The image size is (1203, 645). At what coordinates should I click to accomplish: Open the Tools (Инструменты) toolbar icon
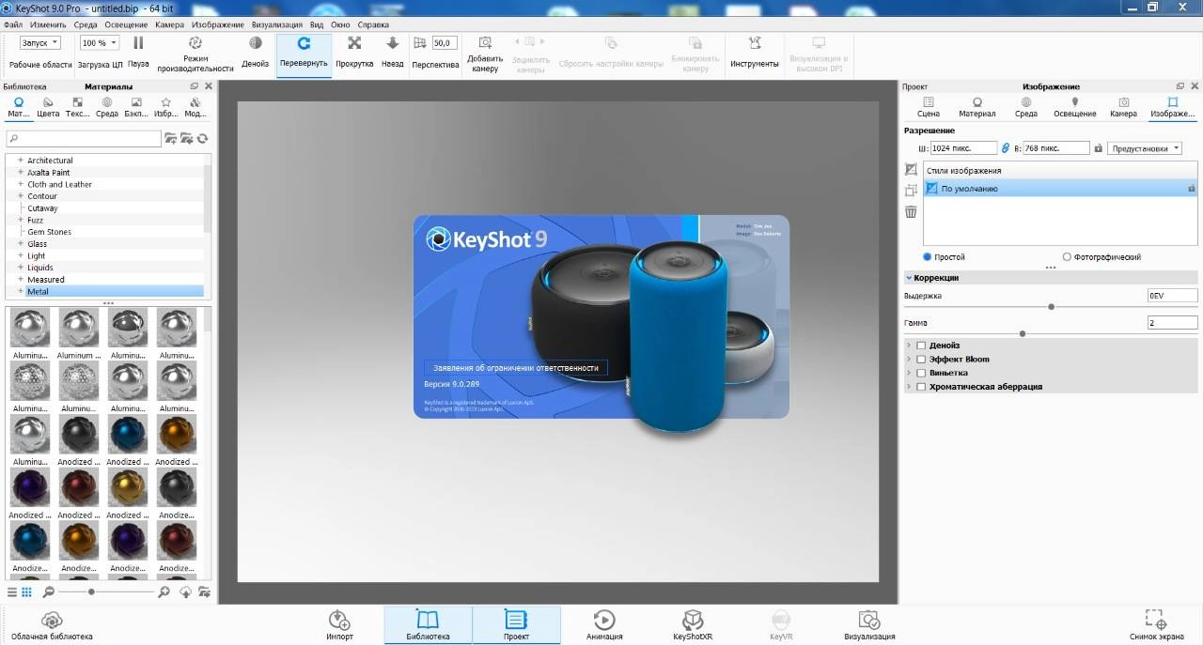click(755, 43)
